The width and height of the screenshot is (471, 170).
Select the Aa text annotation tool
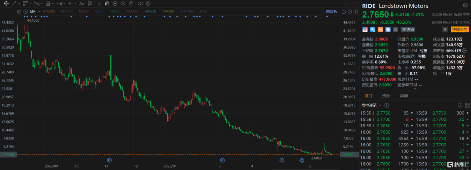pos(82,4)
